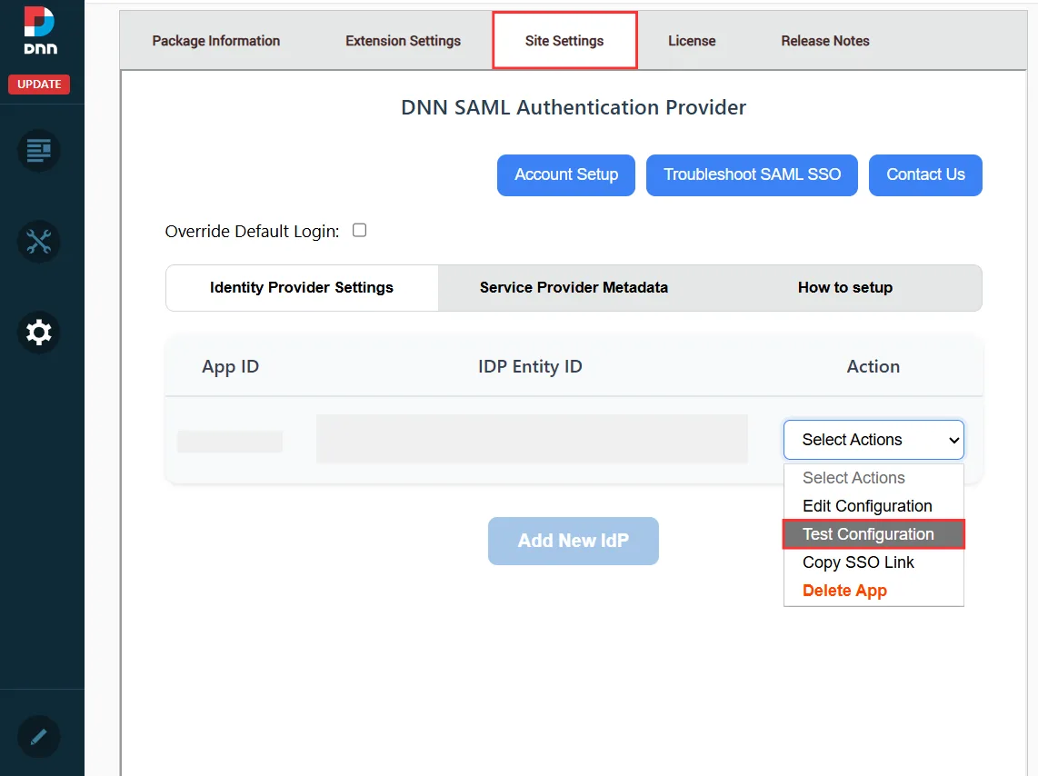Click the red UPDATE badge

(39, 84)
